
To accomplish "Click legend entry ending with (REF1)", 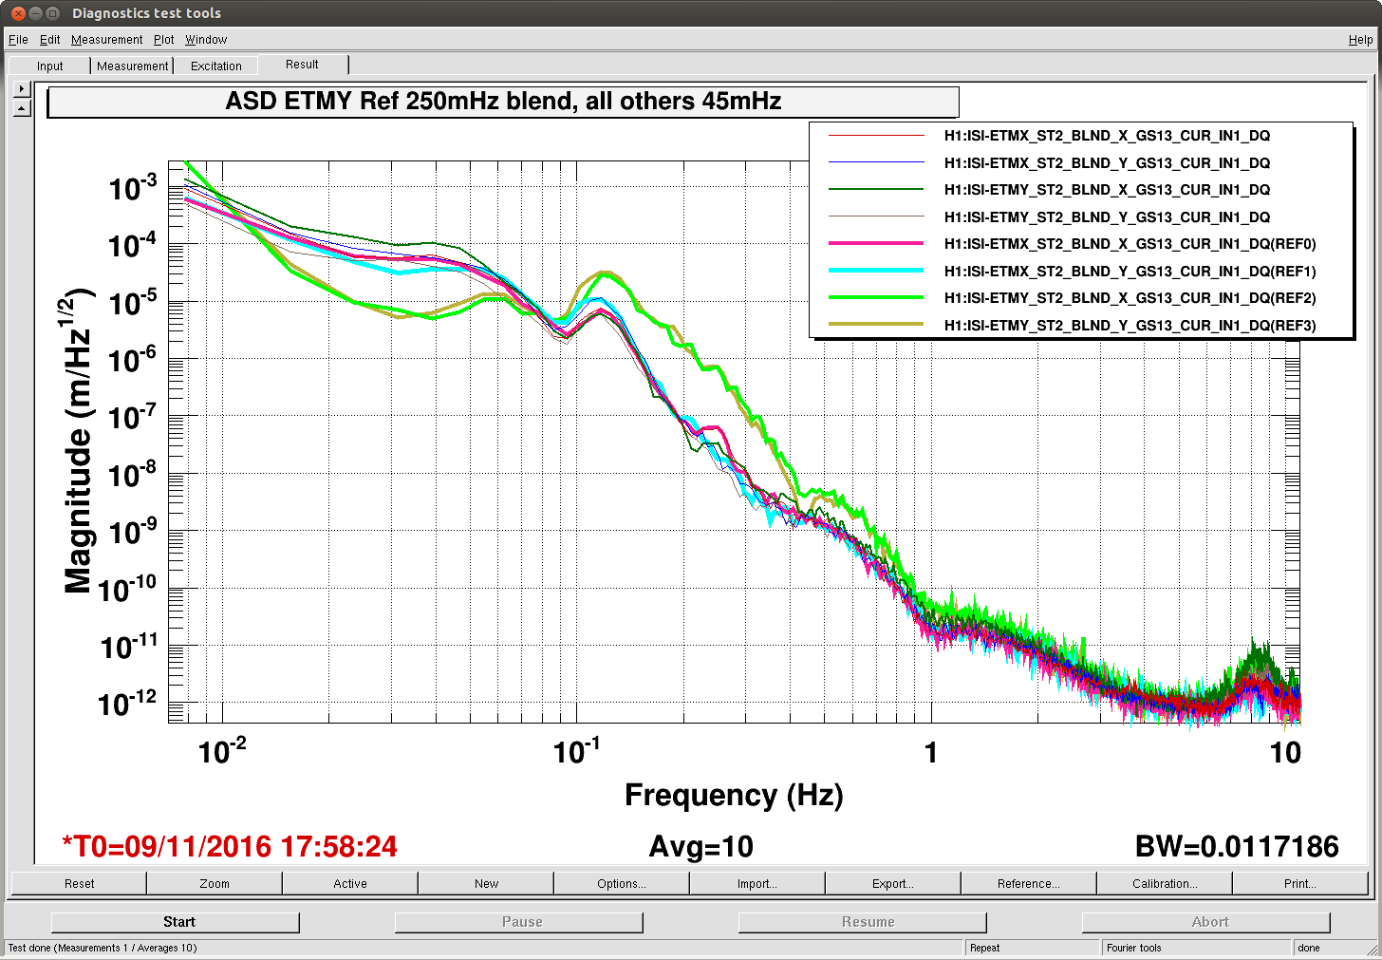I will tap(1130, 272).
